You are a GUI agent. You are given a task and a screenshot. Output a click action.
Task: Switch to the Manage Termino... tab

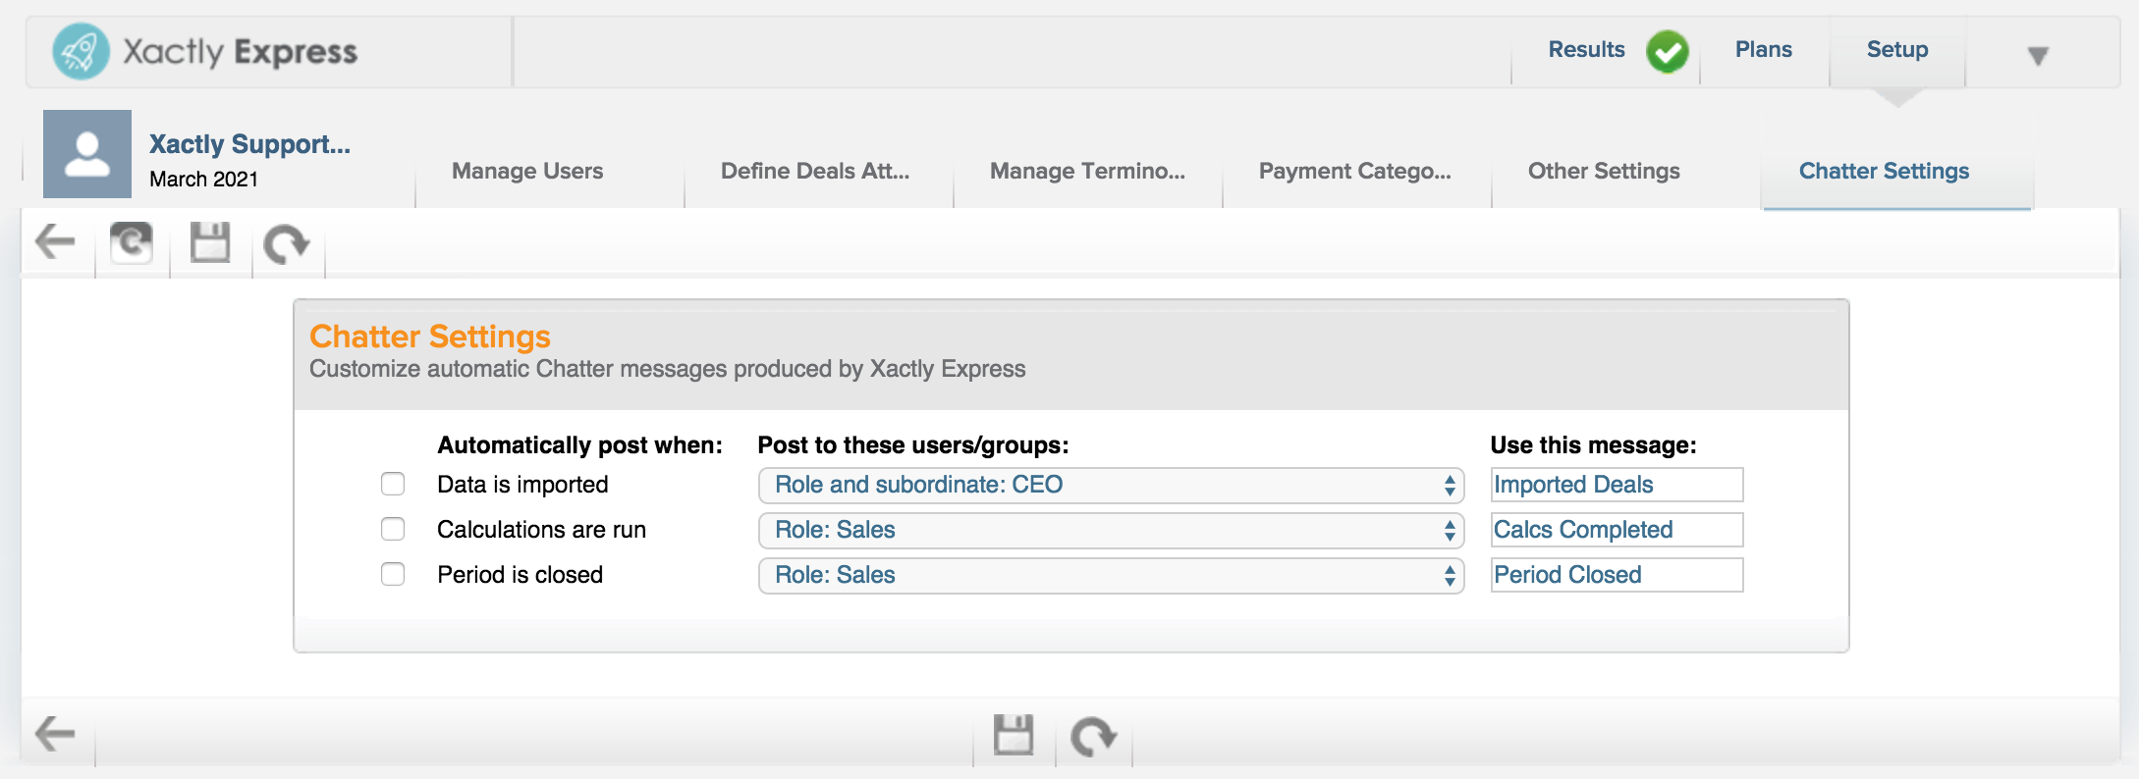(1087, 171)
